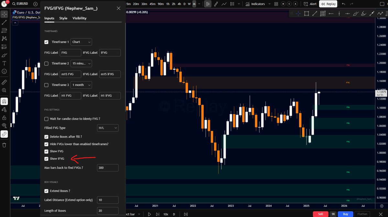Select the trend line drawing tool
388x217 pixels.
pos(4,23)
